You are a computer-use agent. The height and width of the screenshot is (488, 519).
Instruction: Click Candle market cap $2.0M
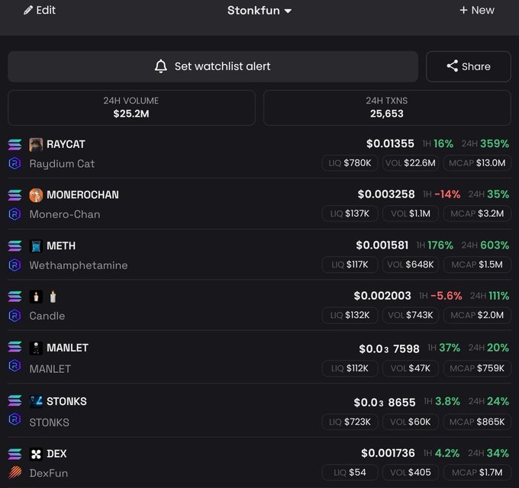click(x=477, y=315)
